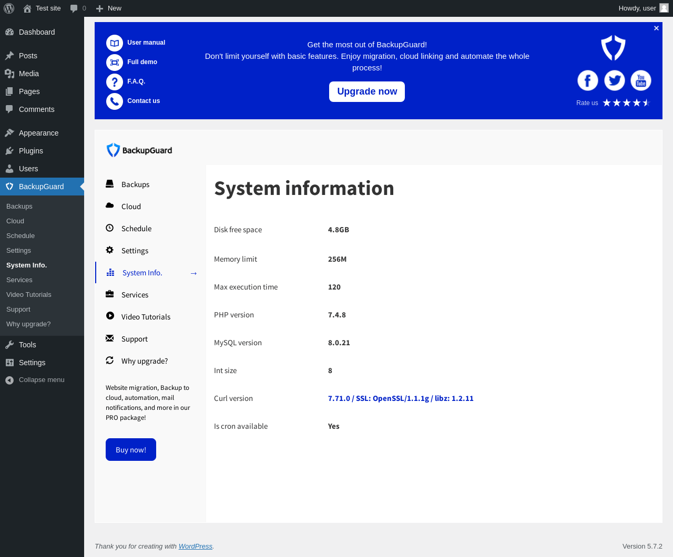The image size is (673, 557).
Task: Click the F.A.Q. question mark icon
Action: click(x=115, y=82)
